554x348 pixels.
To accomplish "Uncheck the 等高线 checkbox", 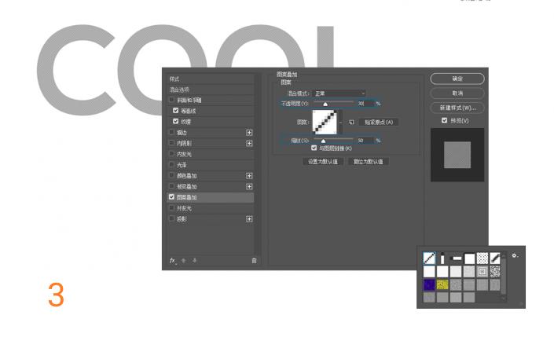I will (175, 111).
